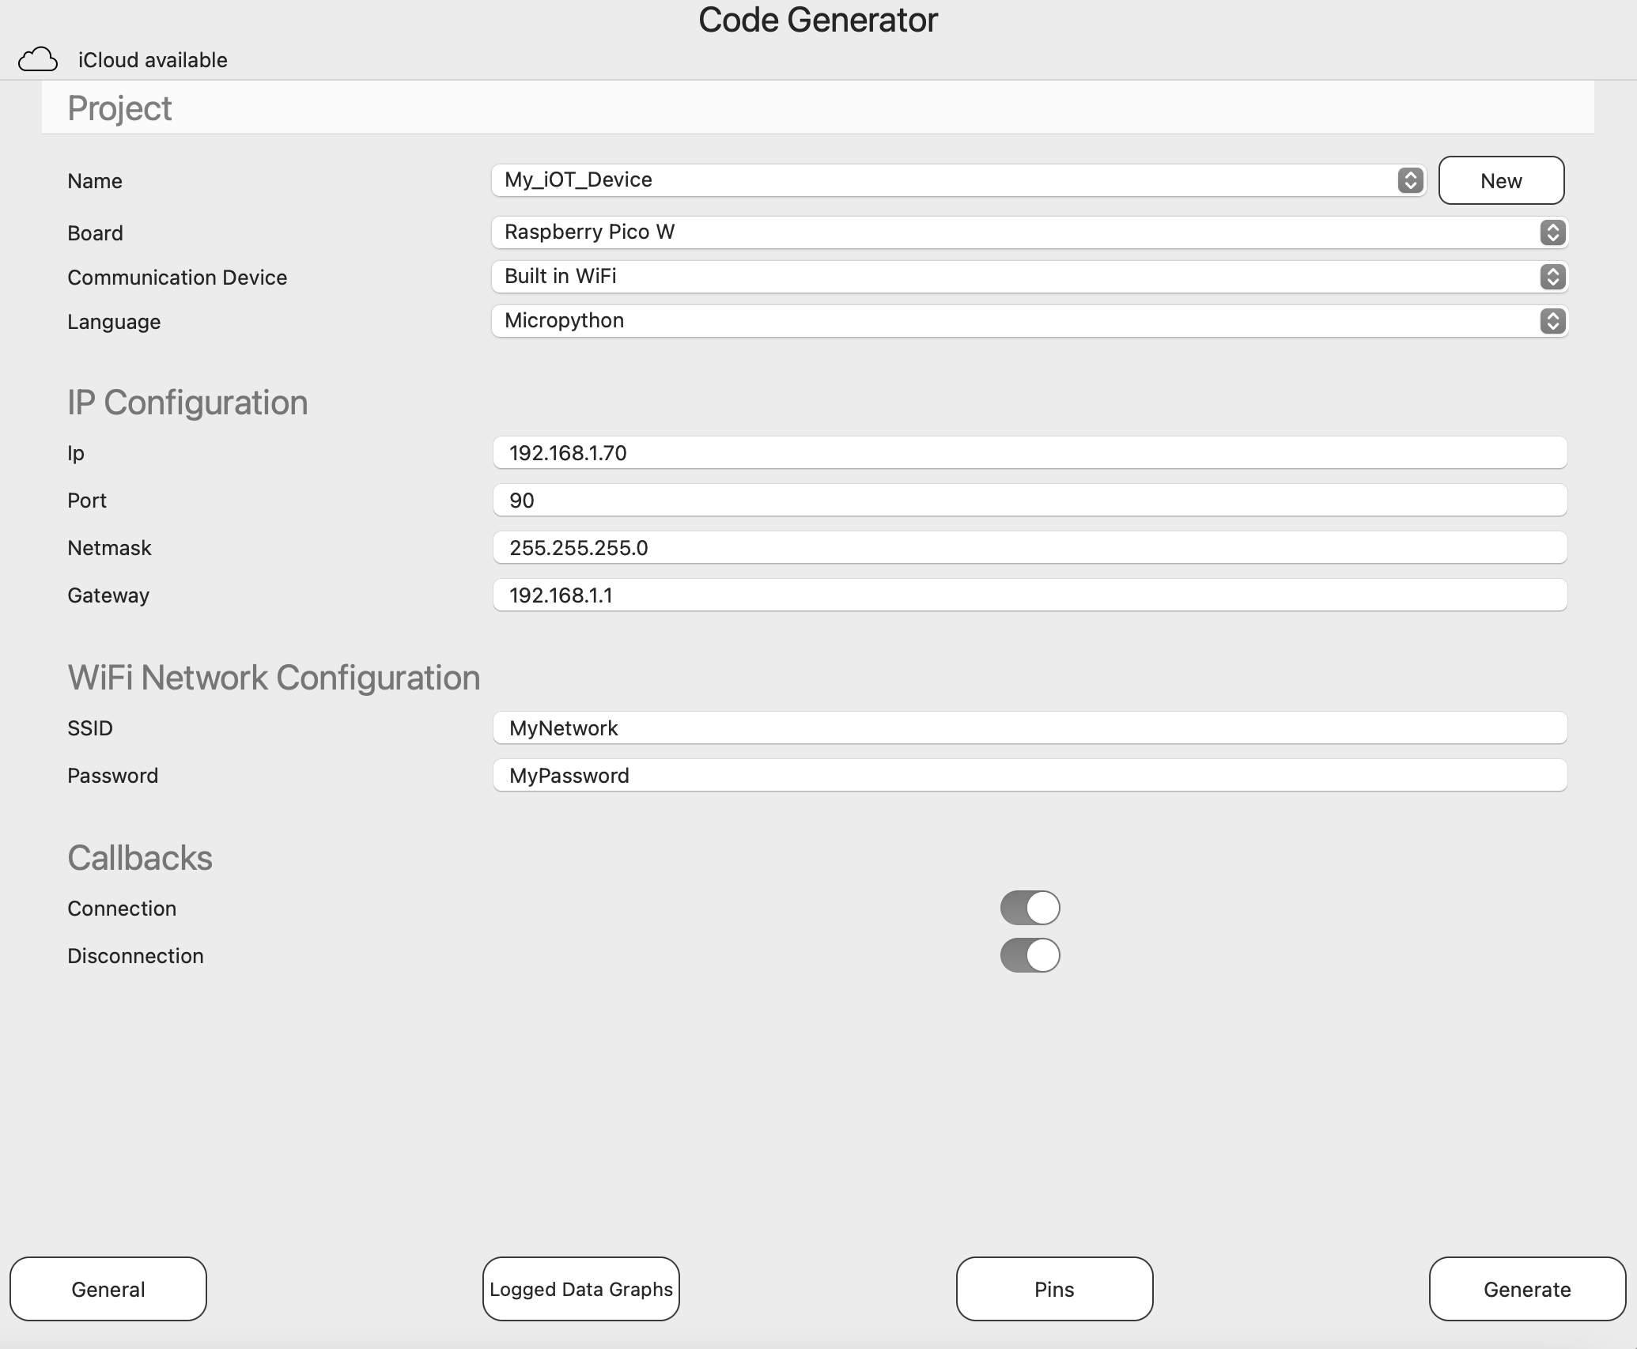Open the Logged Data Graphs section

[x=580, y=1289]
